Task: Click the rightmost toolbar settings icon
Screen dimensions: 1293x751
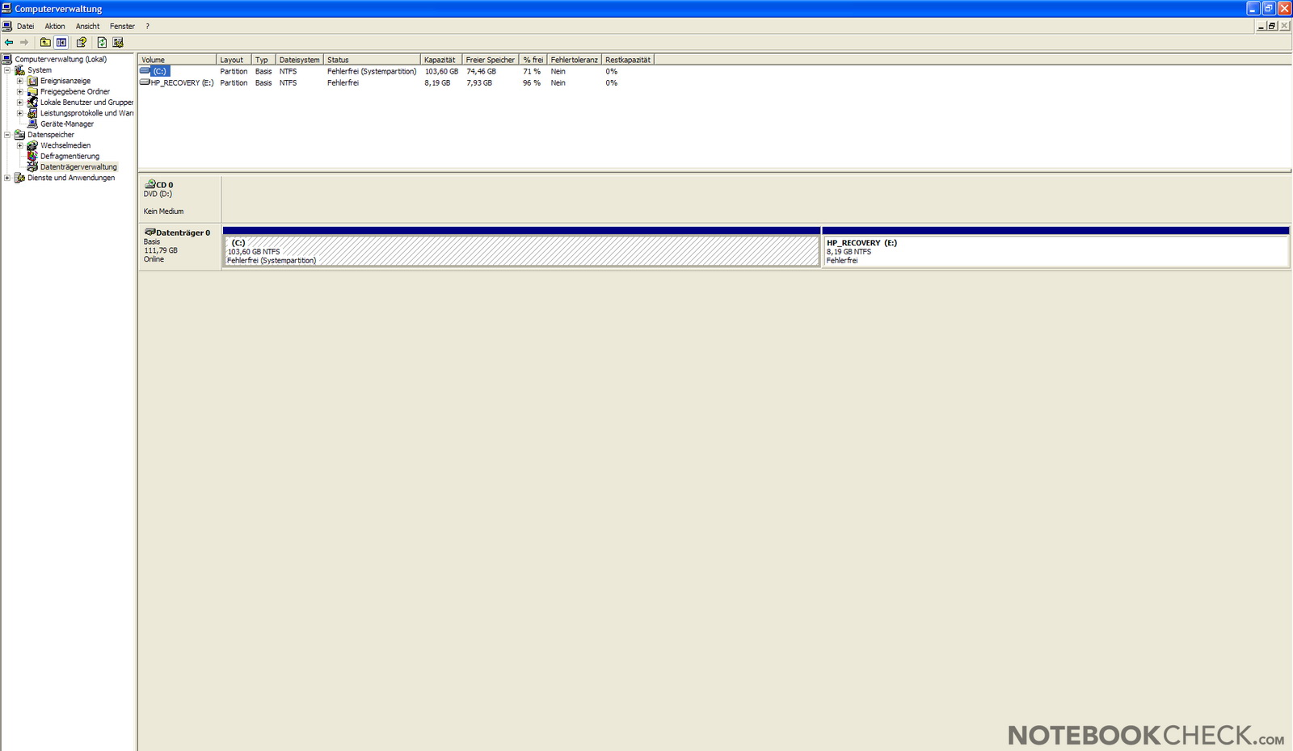Action: pyautogui.click(x=118, y=42)
